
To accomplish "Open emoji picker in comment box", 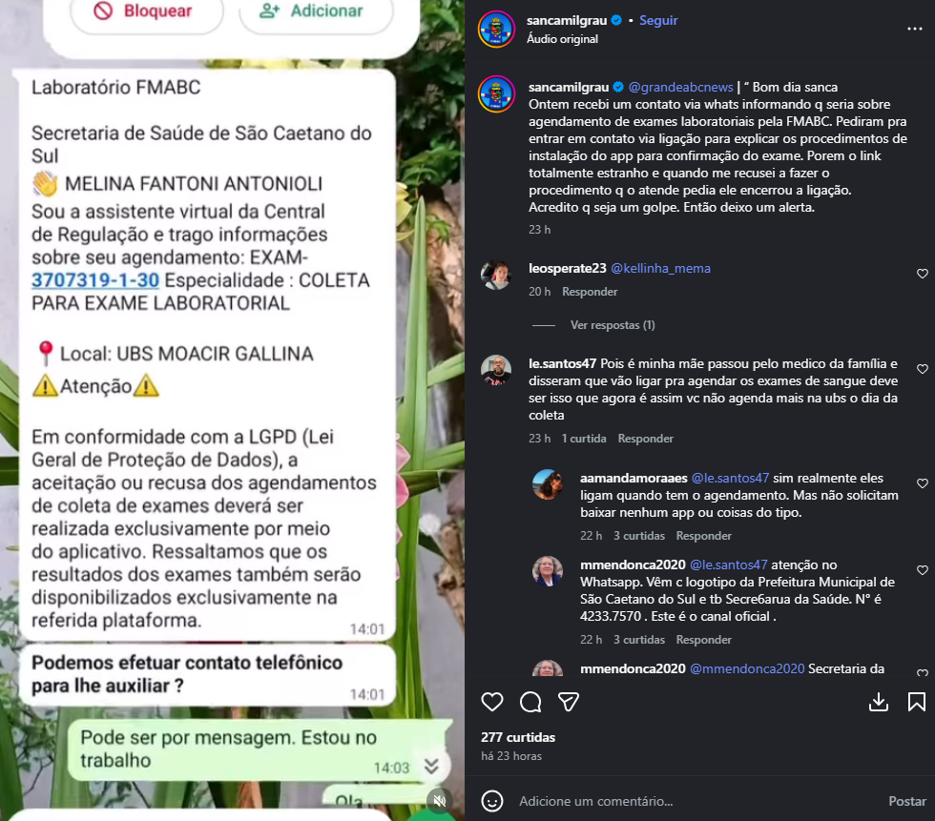I will pos(492,801).
